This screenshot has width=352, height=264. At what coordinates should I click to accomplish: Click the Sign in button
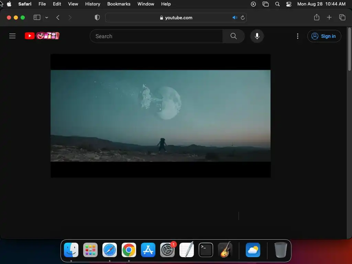[x=324, y=36]
